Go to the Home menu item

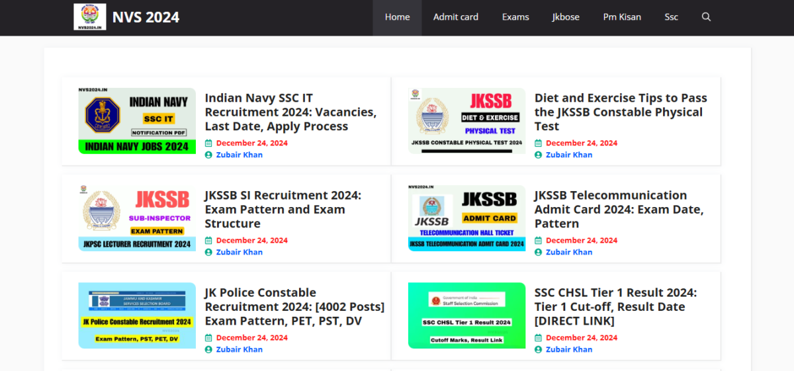[397, 17]
